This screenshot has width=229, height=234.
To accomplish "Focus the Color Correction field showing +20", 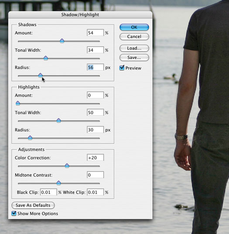I will [95, 158].
